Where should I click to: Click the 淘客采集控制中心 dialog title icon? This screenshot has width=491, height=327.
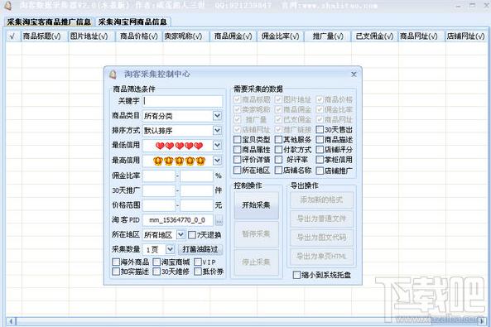click(x=113, y=75)
